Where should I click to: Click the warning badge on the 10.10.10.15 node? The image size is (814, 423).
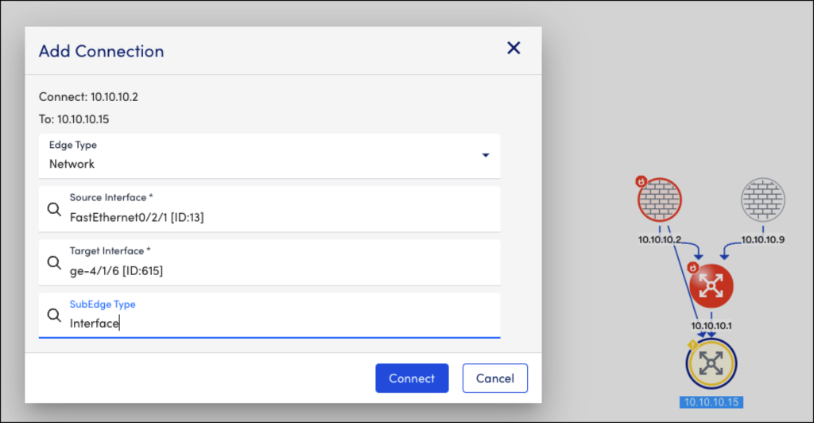(x=692, y=346)
